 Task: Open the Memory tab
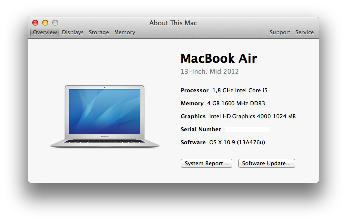pyautogui.click(x=124, y=32)
